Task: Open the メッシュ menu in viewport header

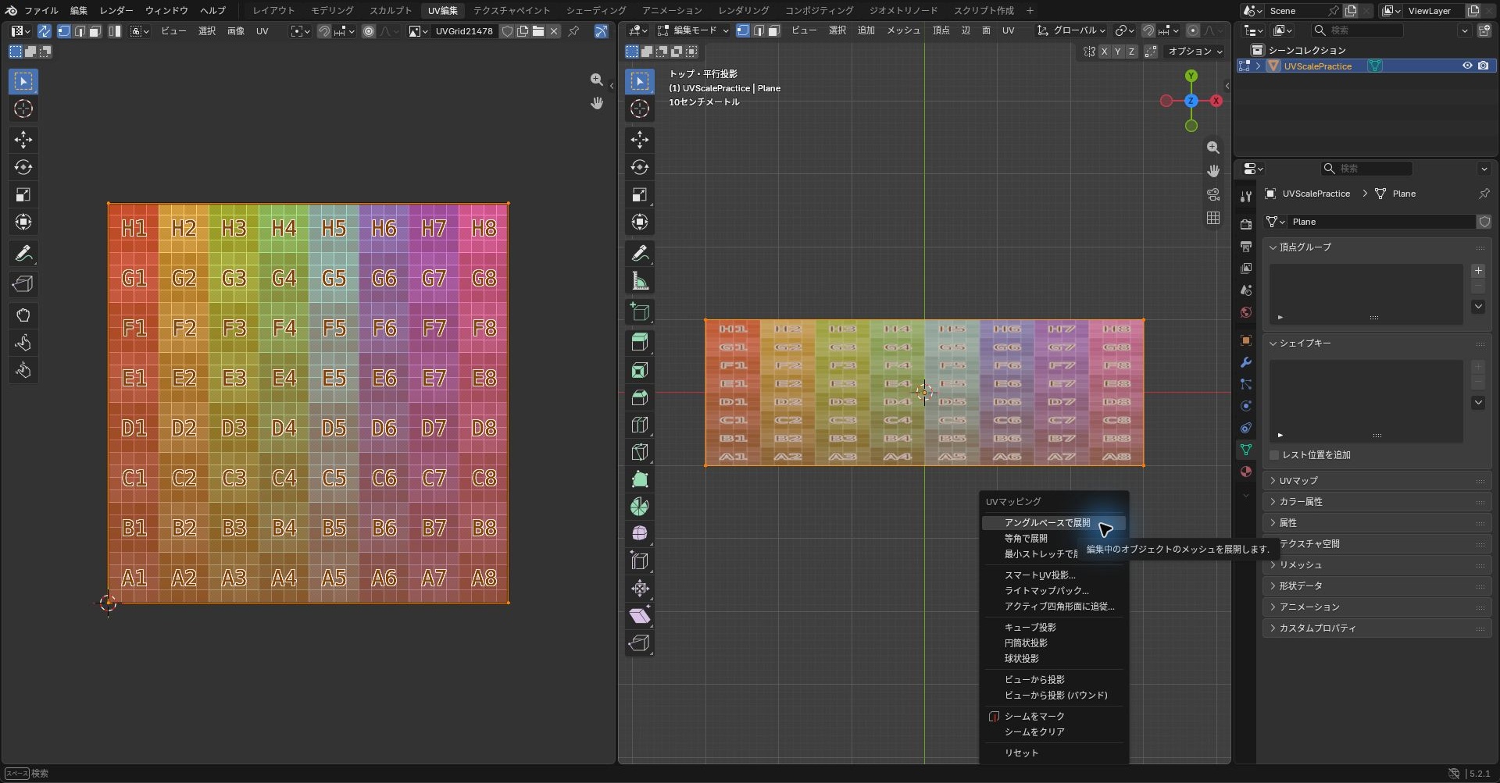Action: pos(903,30)
